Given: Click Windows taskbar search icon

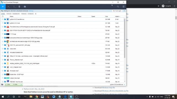Looking at the screenshot, I should point(8,97).
